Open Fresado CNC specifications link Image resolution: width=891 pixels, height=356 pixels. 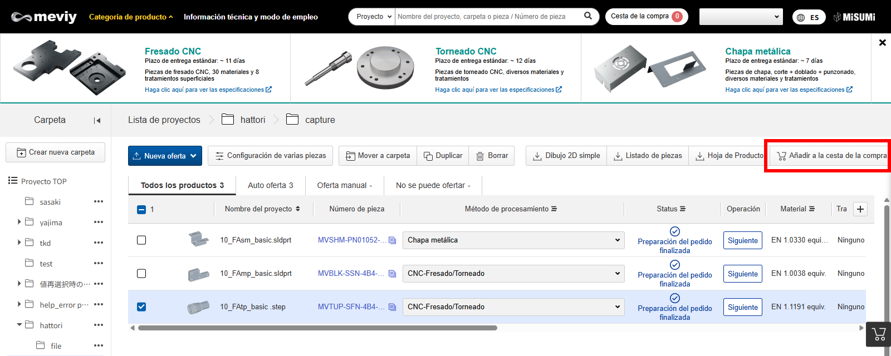coord(208,90)
